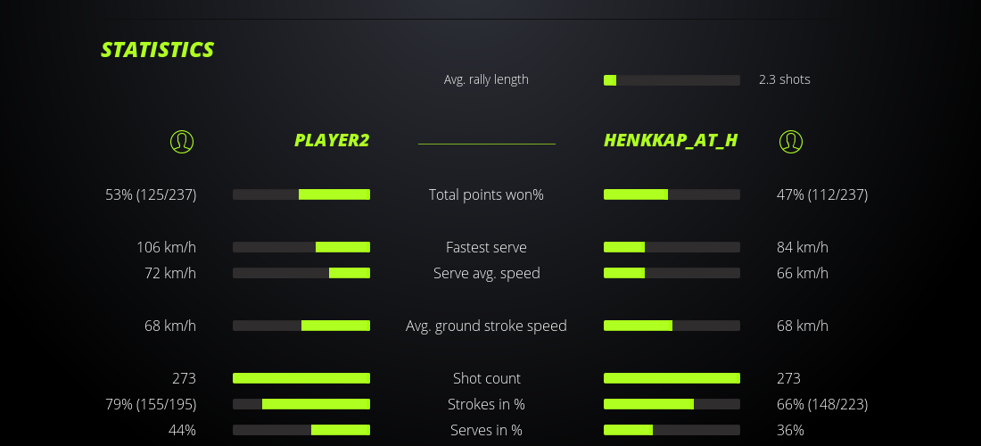This screenshot has height=446, width=981.
Task: Click the Avg. ground stroke speed label
Action: pyautogui.click(x=486, y=326)
